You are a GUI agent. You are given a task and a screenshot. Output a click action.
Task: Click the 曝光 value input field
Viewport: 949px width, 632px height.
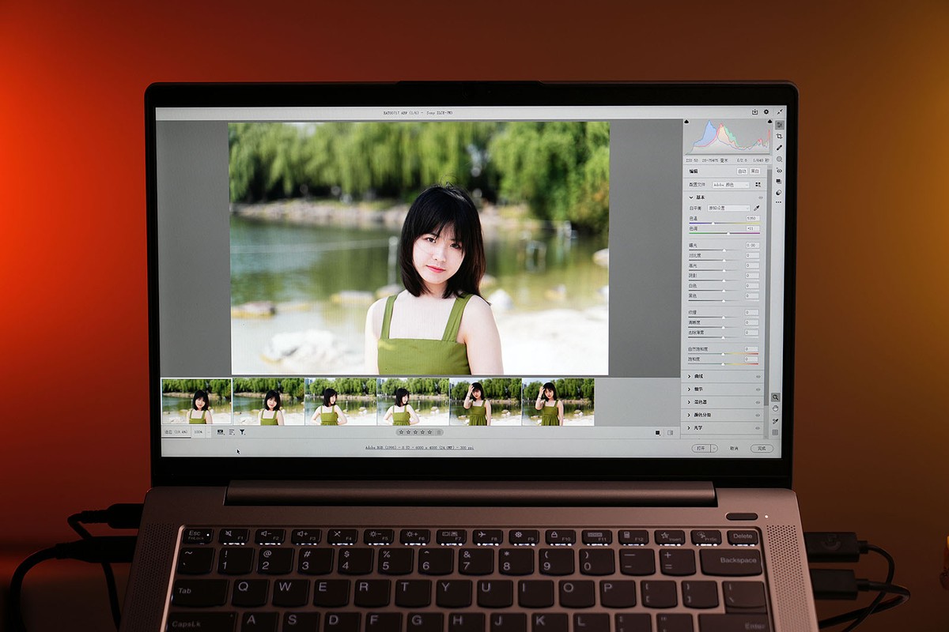coord(753,245)
